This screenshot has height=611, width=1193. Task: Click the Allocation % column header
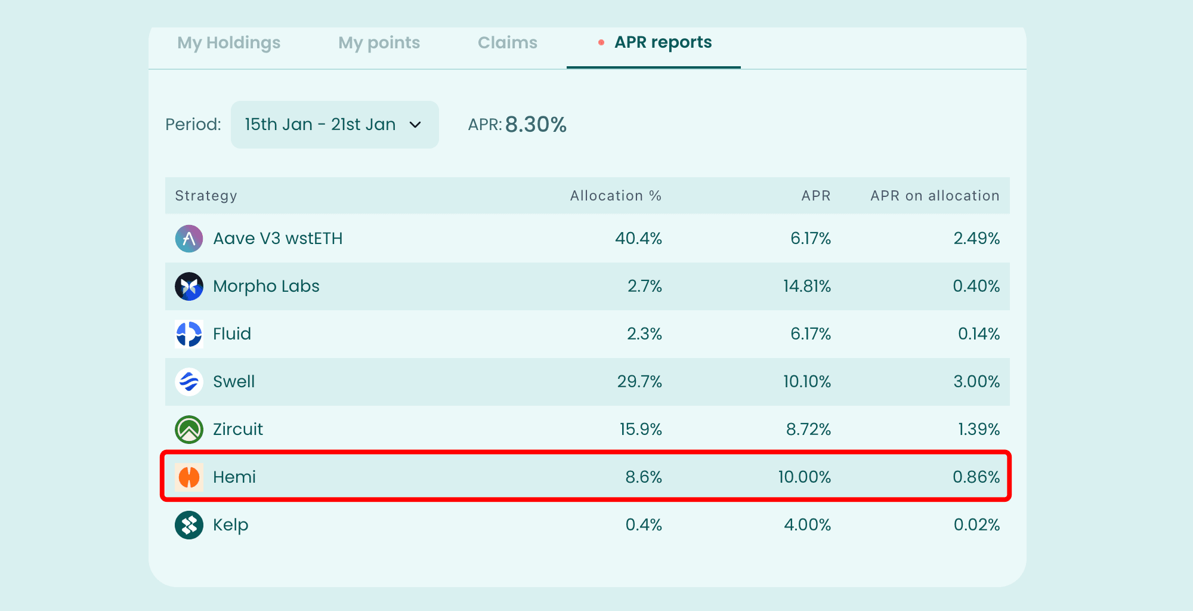click(616, 196)
